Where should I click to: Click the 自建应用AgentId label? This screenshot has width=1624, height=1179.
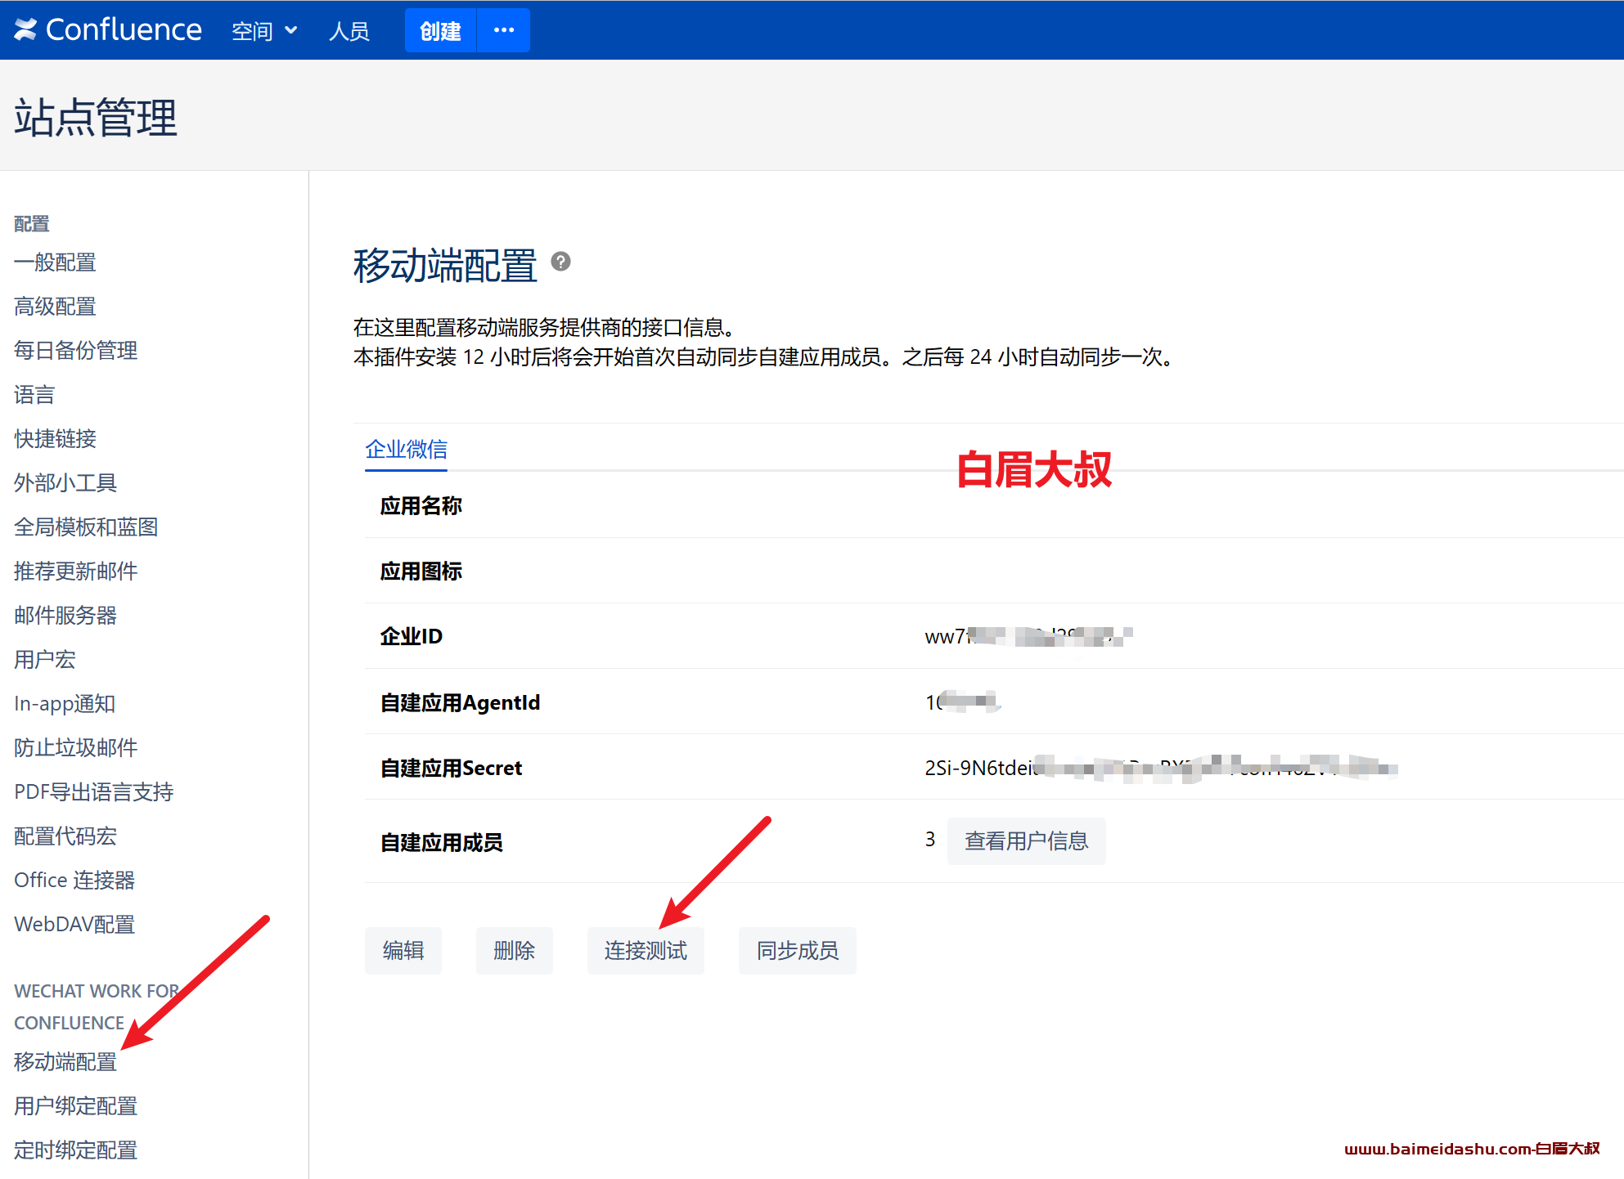pos(460,703)
